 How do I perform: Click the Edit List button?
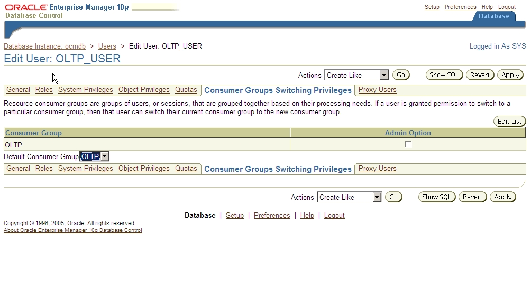pos(509,121)
